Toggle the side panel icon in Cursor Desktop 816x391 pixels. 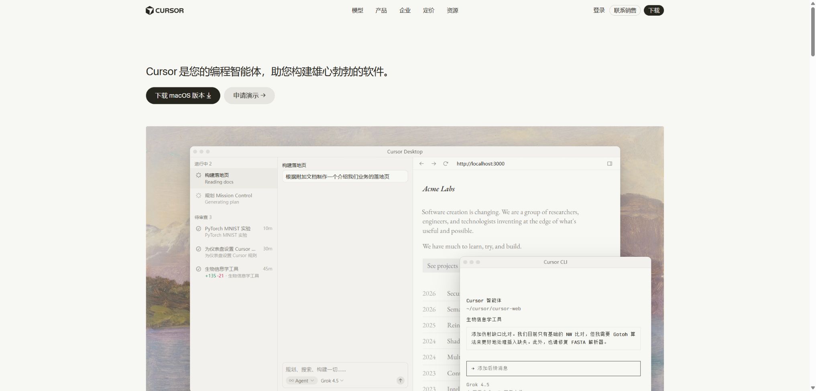pyautogui.click(x=610, y=163)
